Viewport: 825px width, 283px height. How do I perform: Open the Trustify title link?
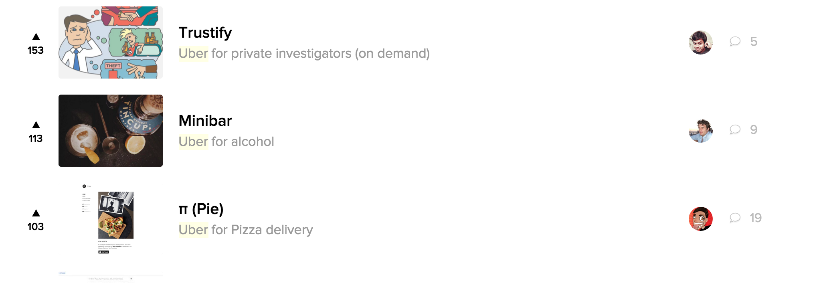205,32
